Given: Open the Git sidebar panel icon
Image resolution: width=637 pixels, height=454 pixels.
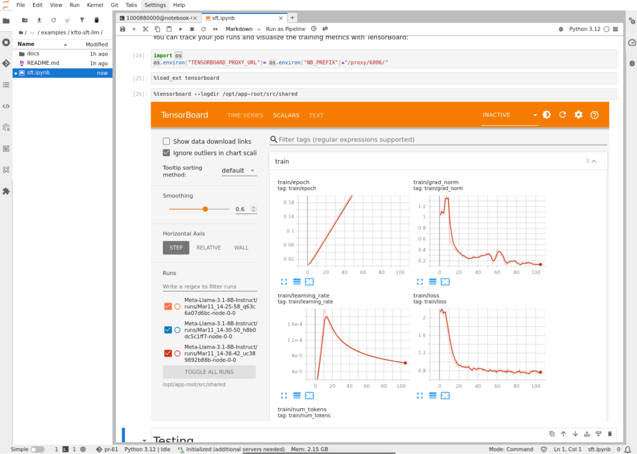Looking at the screenshot, I should point(6,63).
